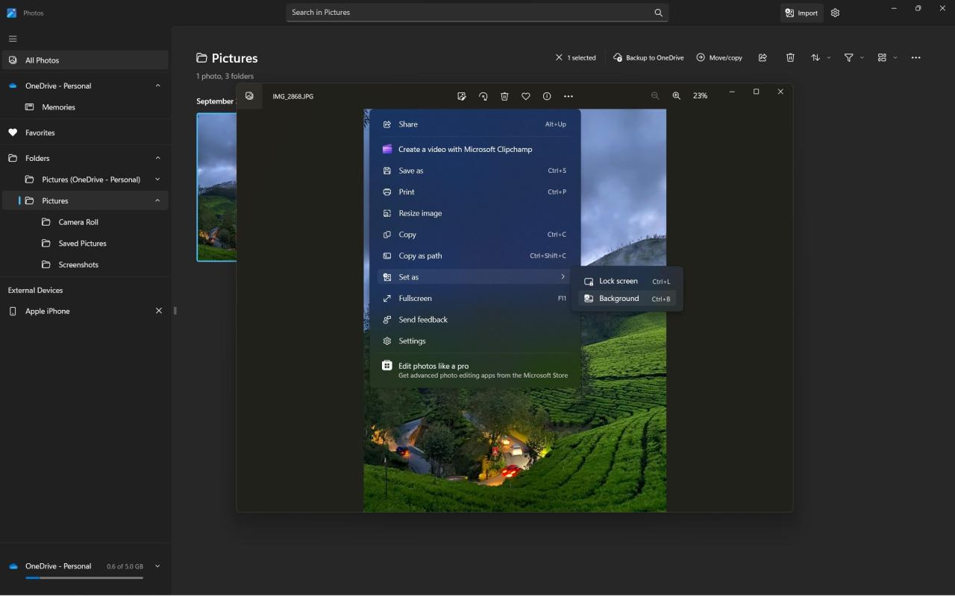
Task: Delete photo using viewer trash icon
Action: pos(504,96)
